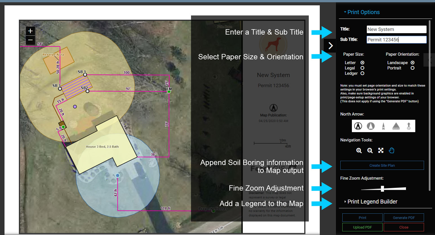
Task: Activate the zoom out magnifier navigation tool
Action: 370,151
